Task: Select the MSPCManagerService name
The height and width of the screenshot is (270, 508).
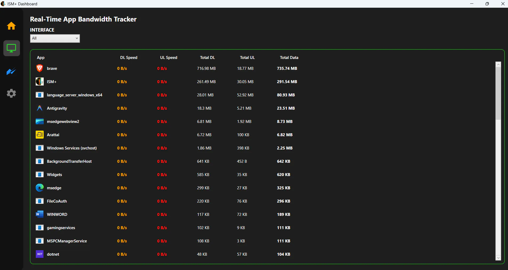Action: [x=67, y=241]
